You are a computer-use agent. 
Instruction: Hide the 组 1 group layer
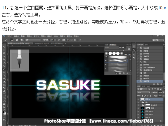[138, 102]
